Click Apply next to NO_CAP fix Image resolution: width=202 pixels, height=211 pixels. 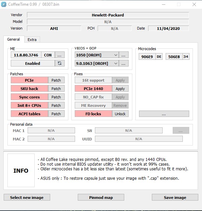click(x=120, y=97)
